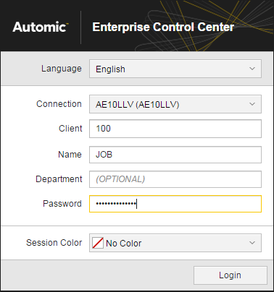Select the No Color text entry
This screenshot has height=292, width=274.
click(123, 244)
